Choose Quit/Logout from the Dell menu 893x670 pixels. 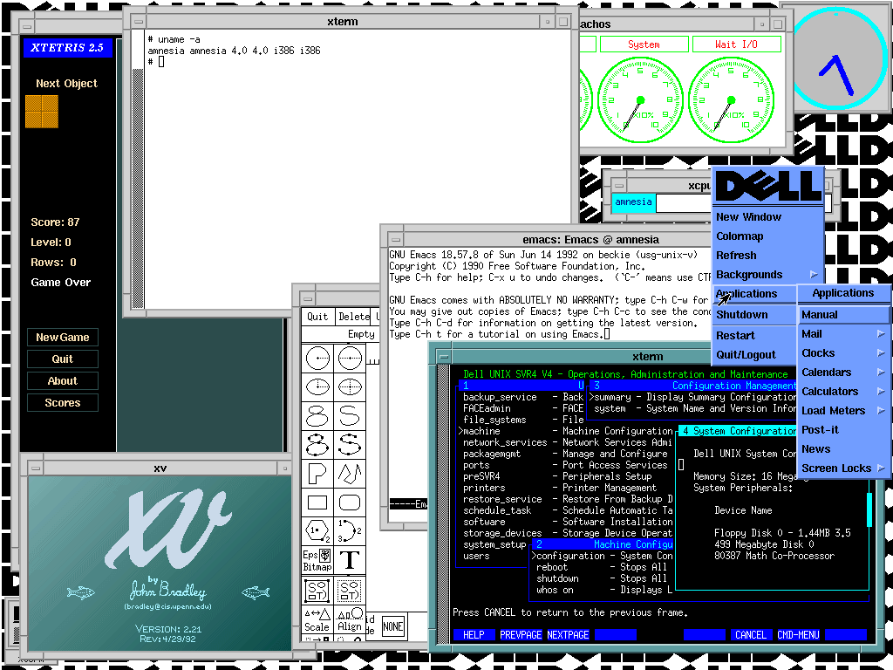754,355
